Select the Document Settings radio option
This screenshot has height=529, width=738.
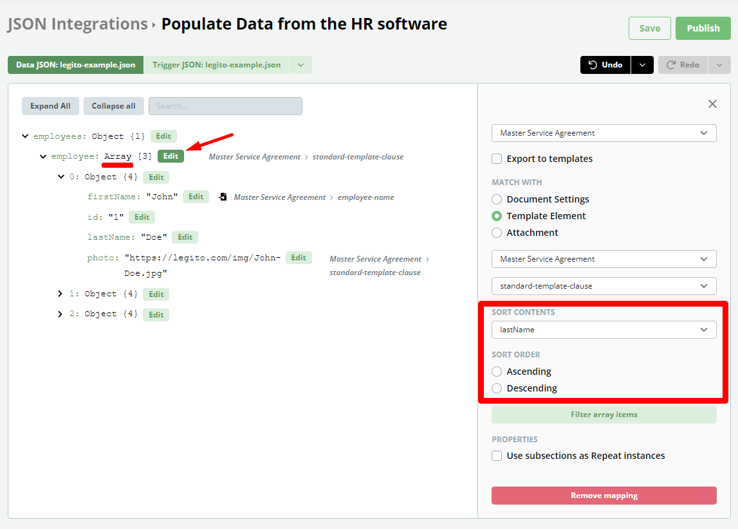pos(497,199)
